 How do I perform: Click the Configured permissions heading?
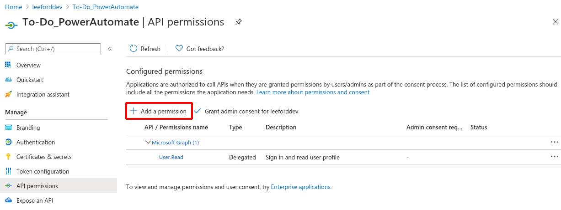point(164,72)
